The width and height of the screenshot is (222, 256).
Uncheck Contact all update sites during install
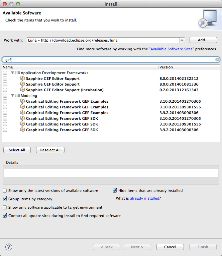(5, 215)
